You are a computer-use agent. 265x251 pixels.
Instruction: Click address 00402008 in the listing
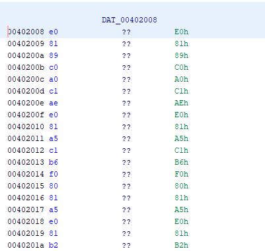[26, 32]
